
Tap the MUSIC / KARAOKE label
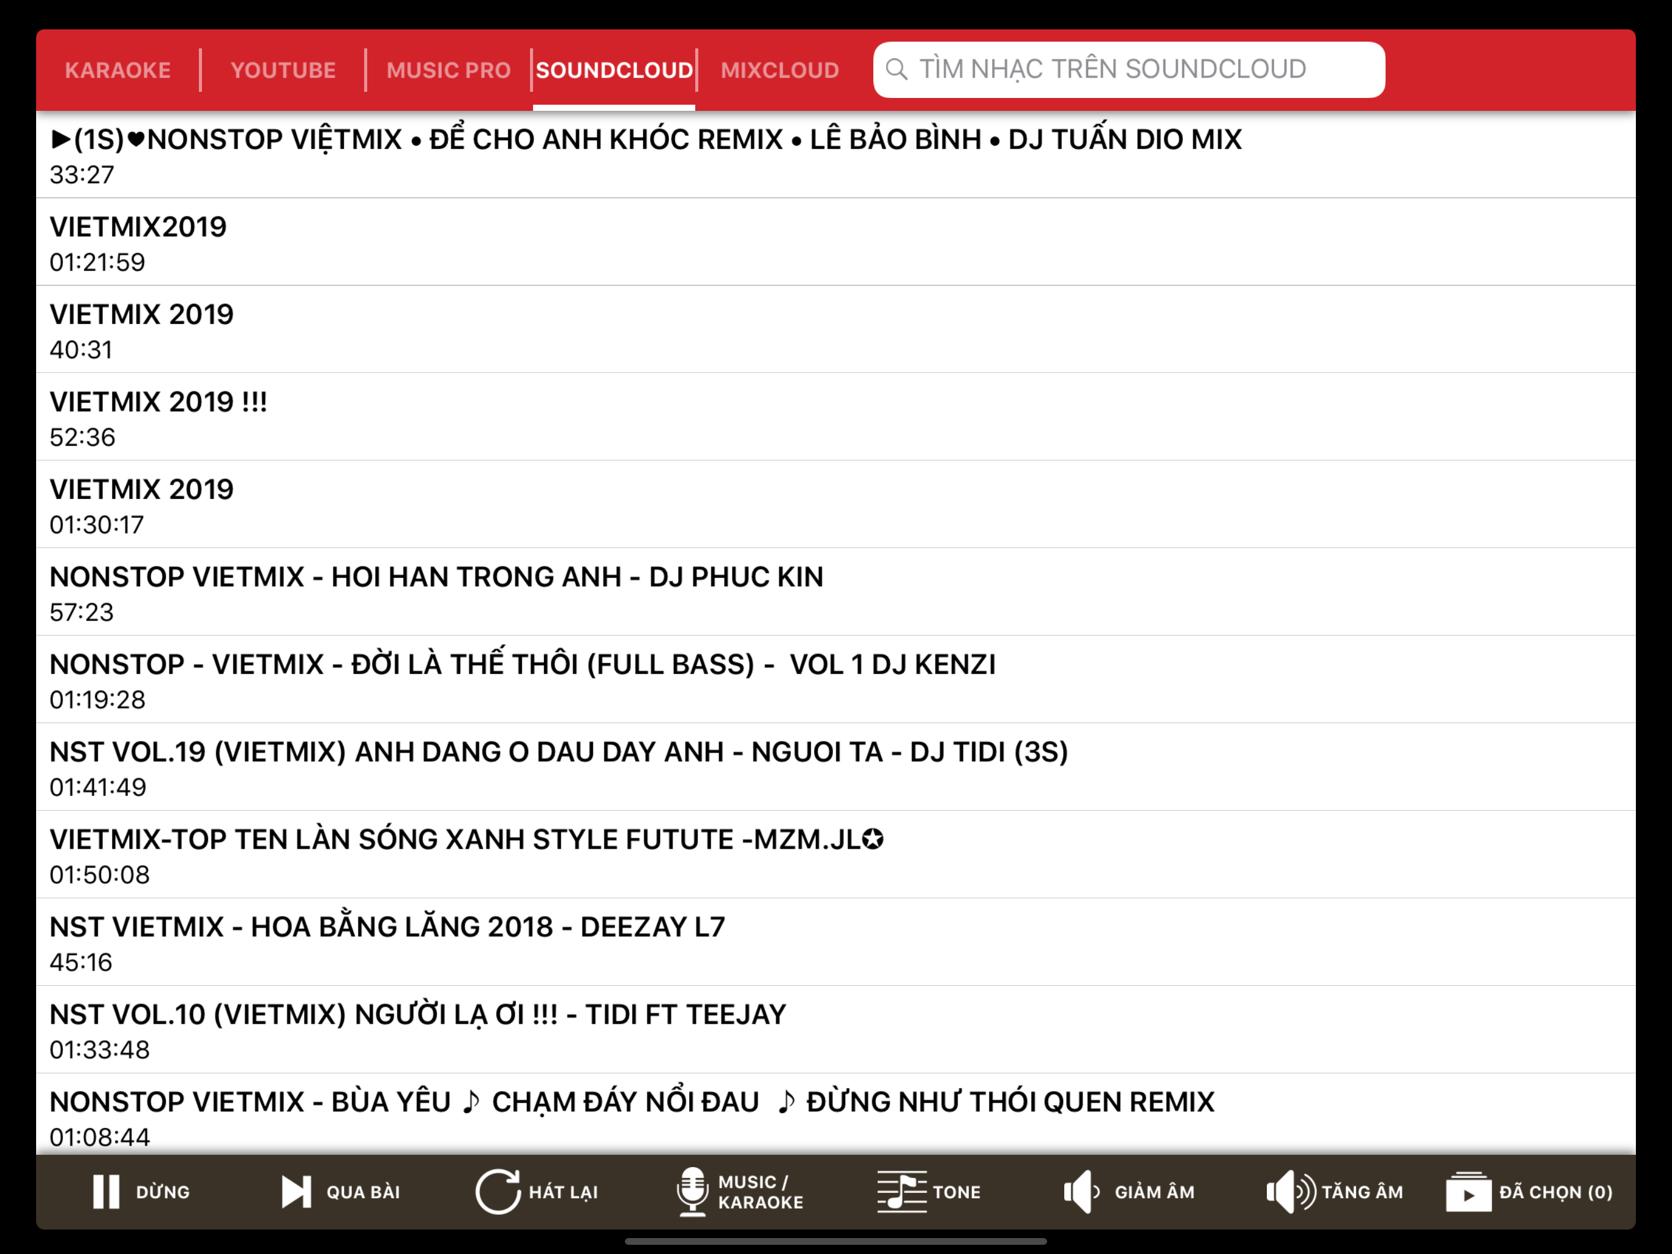click(760, 1192)
